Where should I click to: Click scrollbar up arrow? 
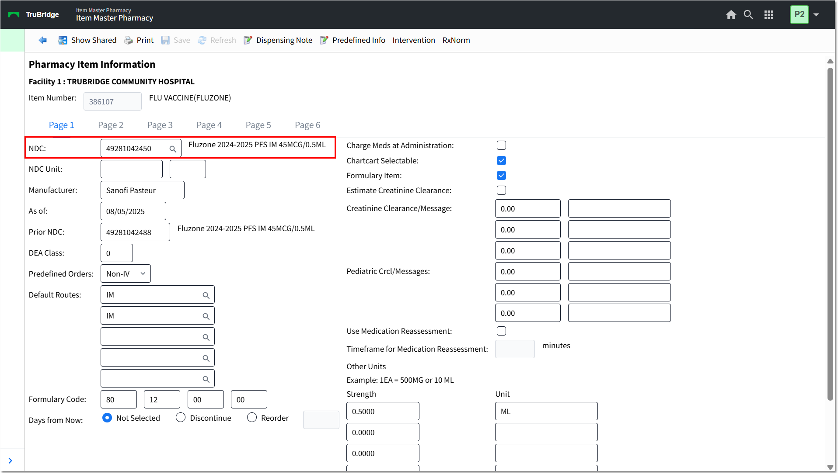pos(830,61)
